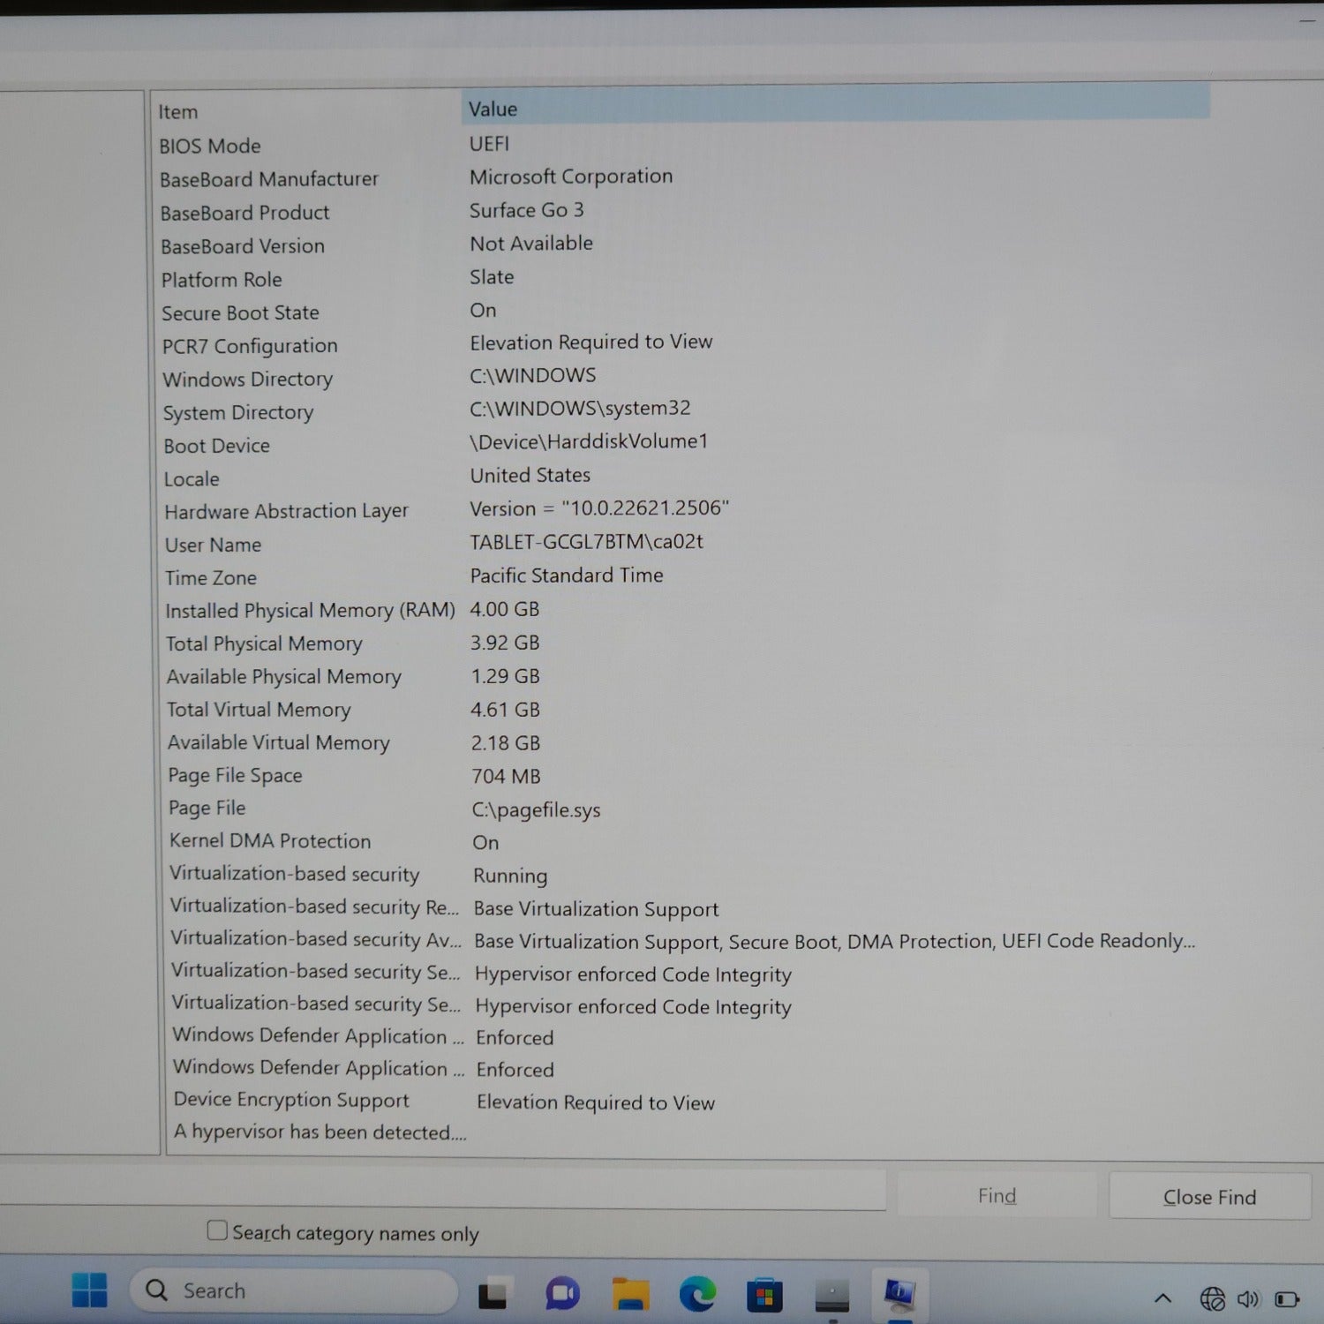Open Task View from the taskbar

tap(493, 1295)
